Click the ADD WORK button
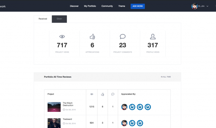Image resolution: width=216 pixels, height=128 pixels. tap(138, 6)
